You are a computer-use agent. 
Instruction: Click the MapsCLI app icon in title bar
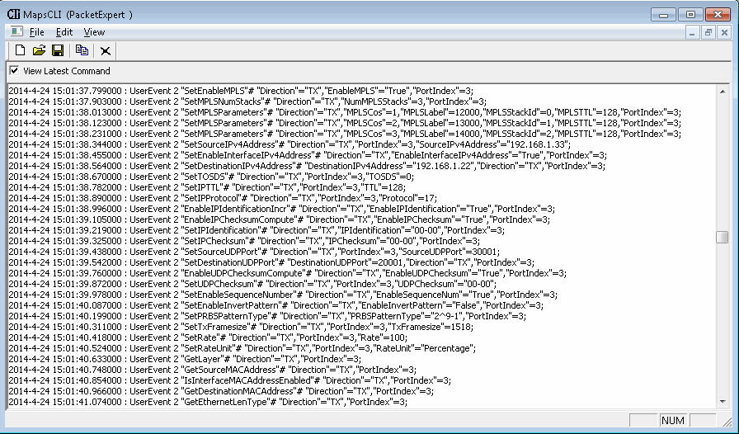pos(13,14)
